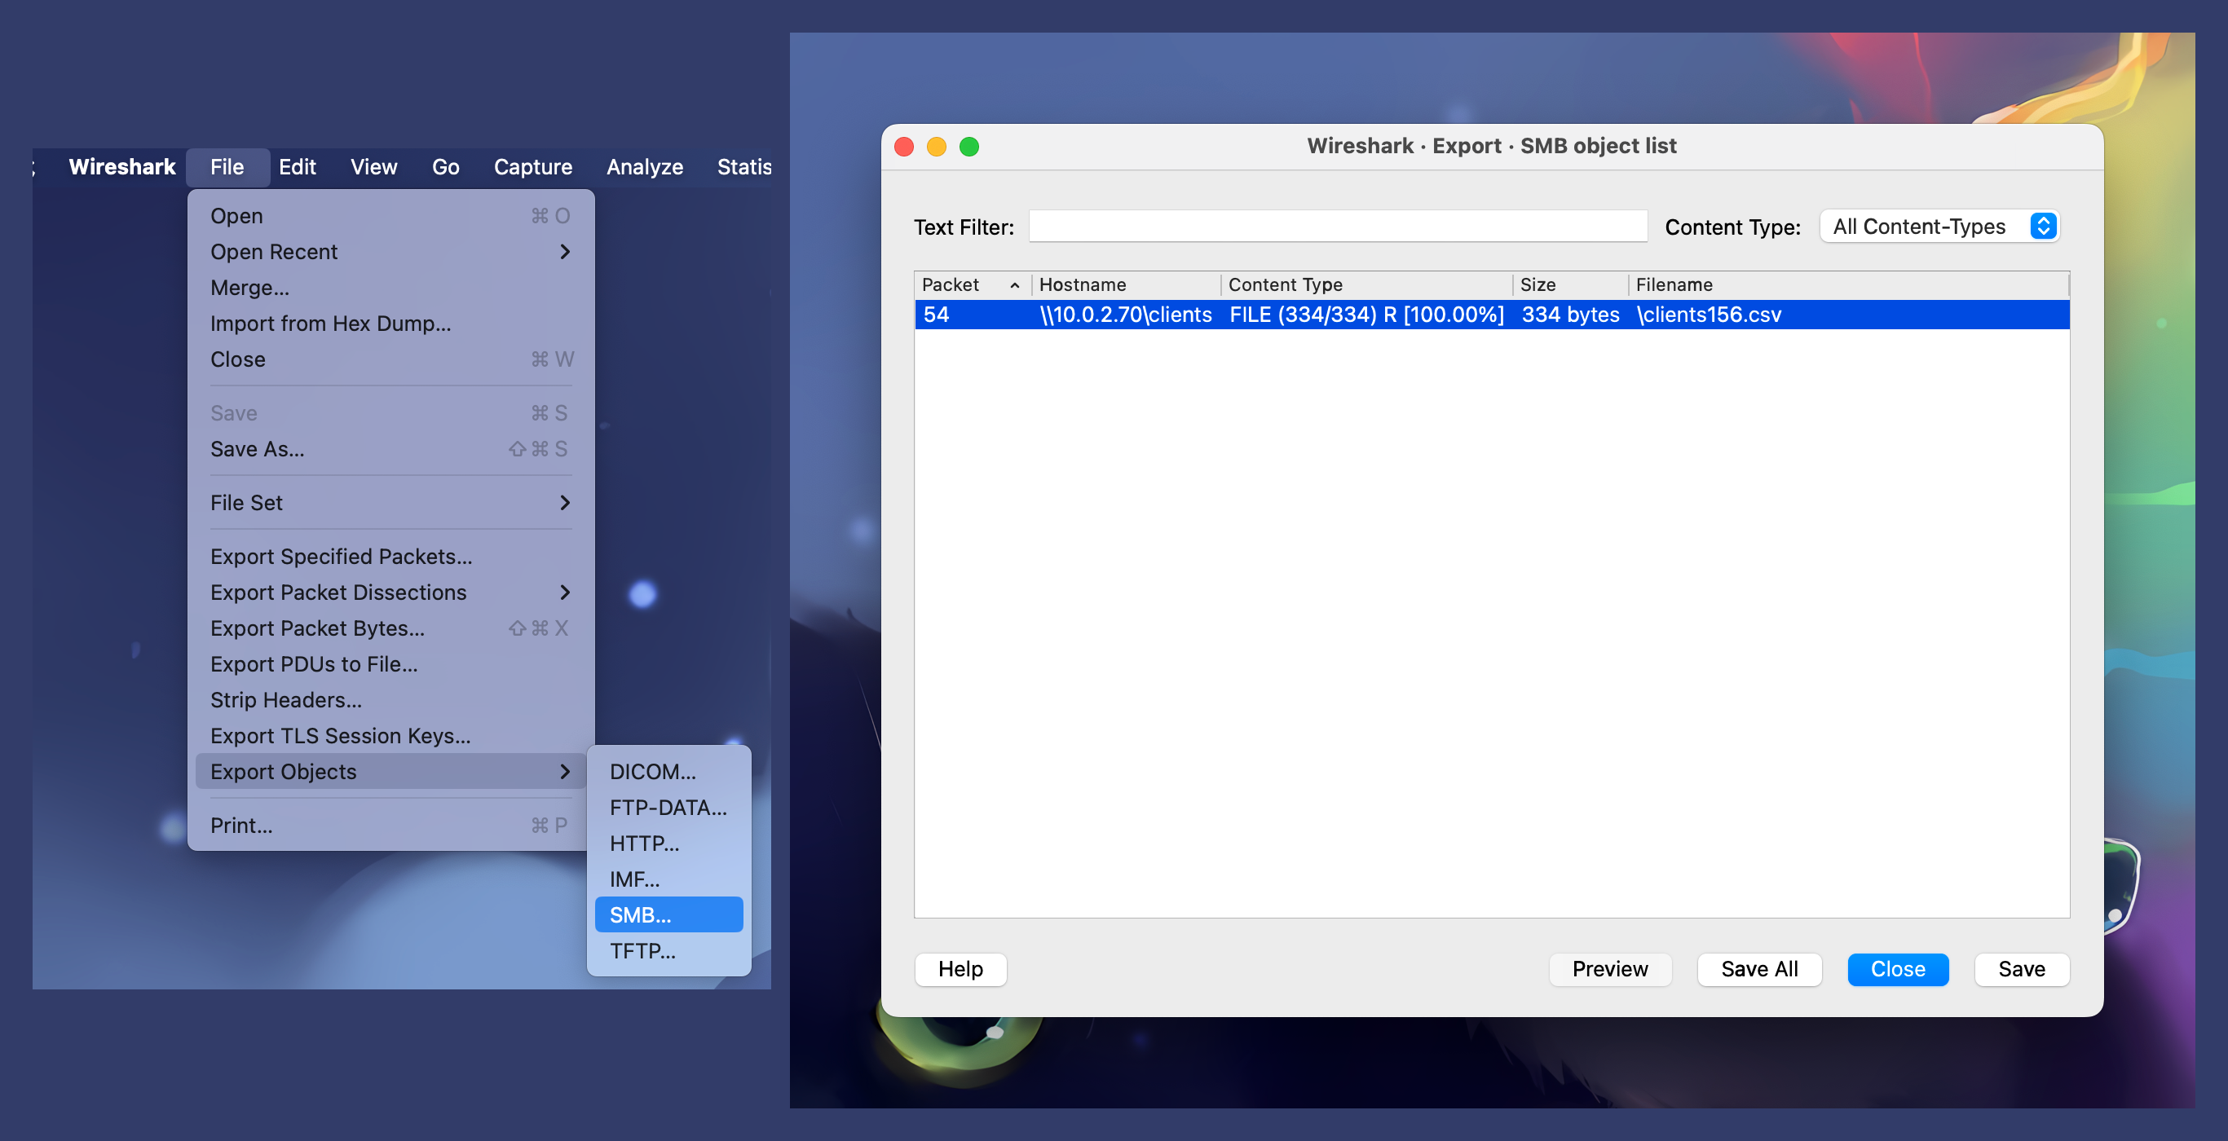Viewport: 2228px width, 1141px height.
Task: Choose Save As... menu entry
Action: tap(391, 450)
